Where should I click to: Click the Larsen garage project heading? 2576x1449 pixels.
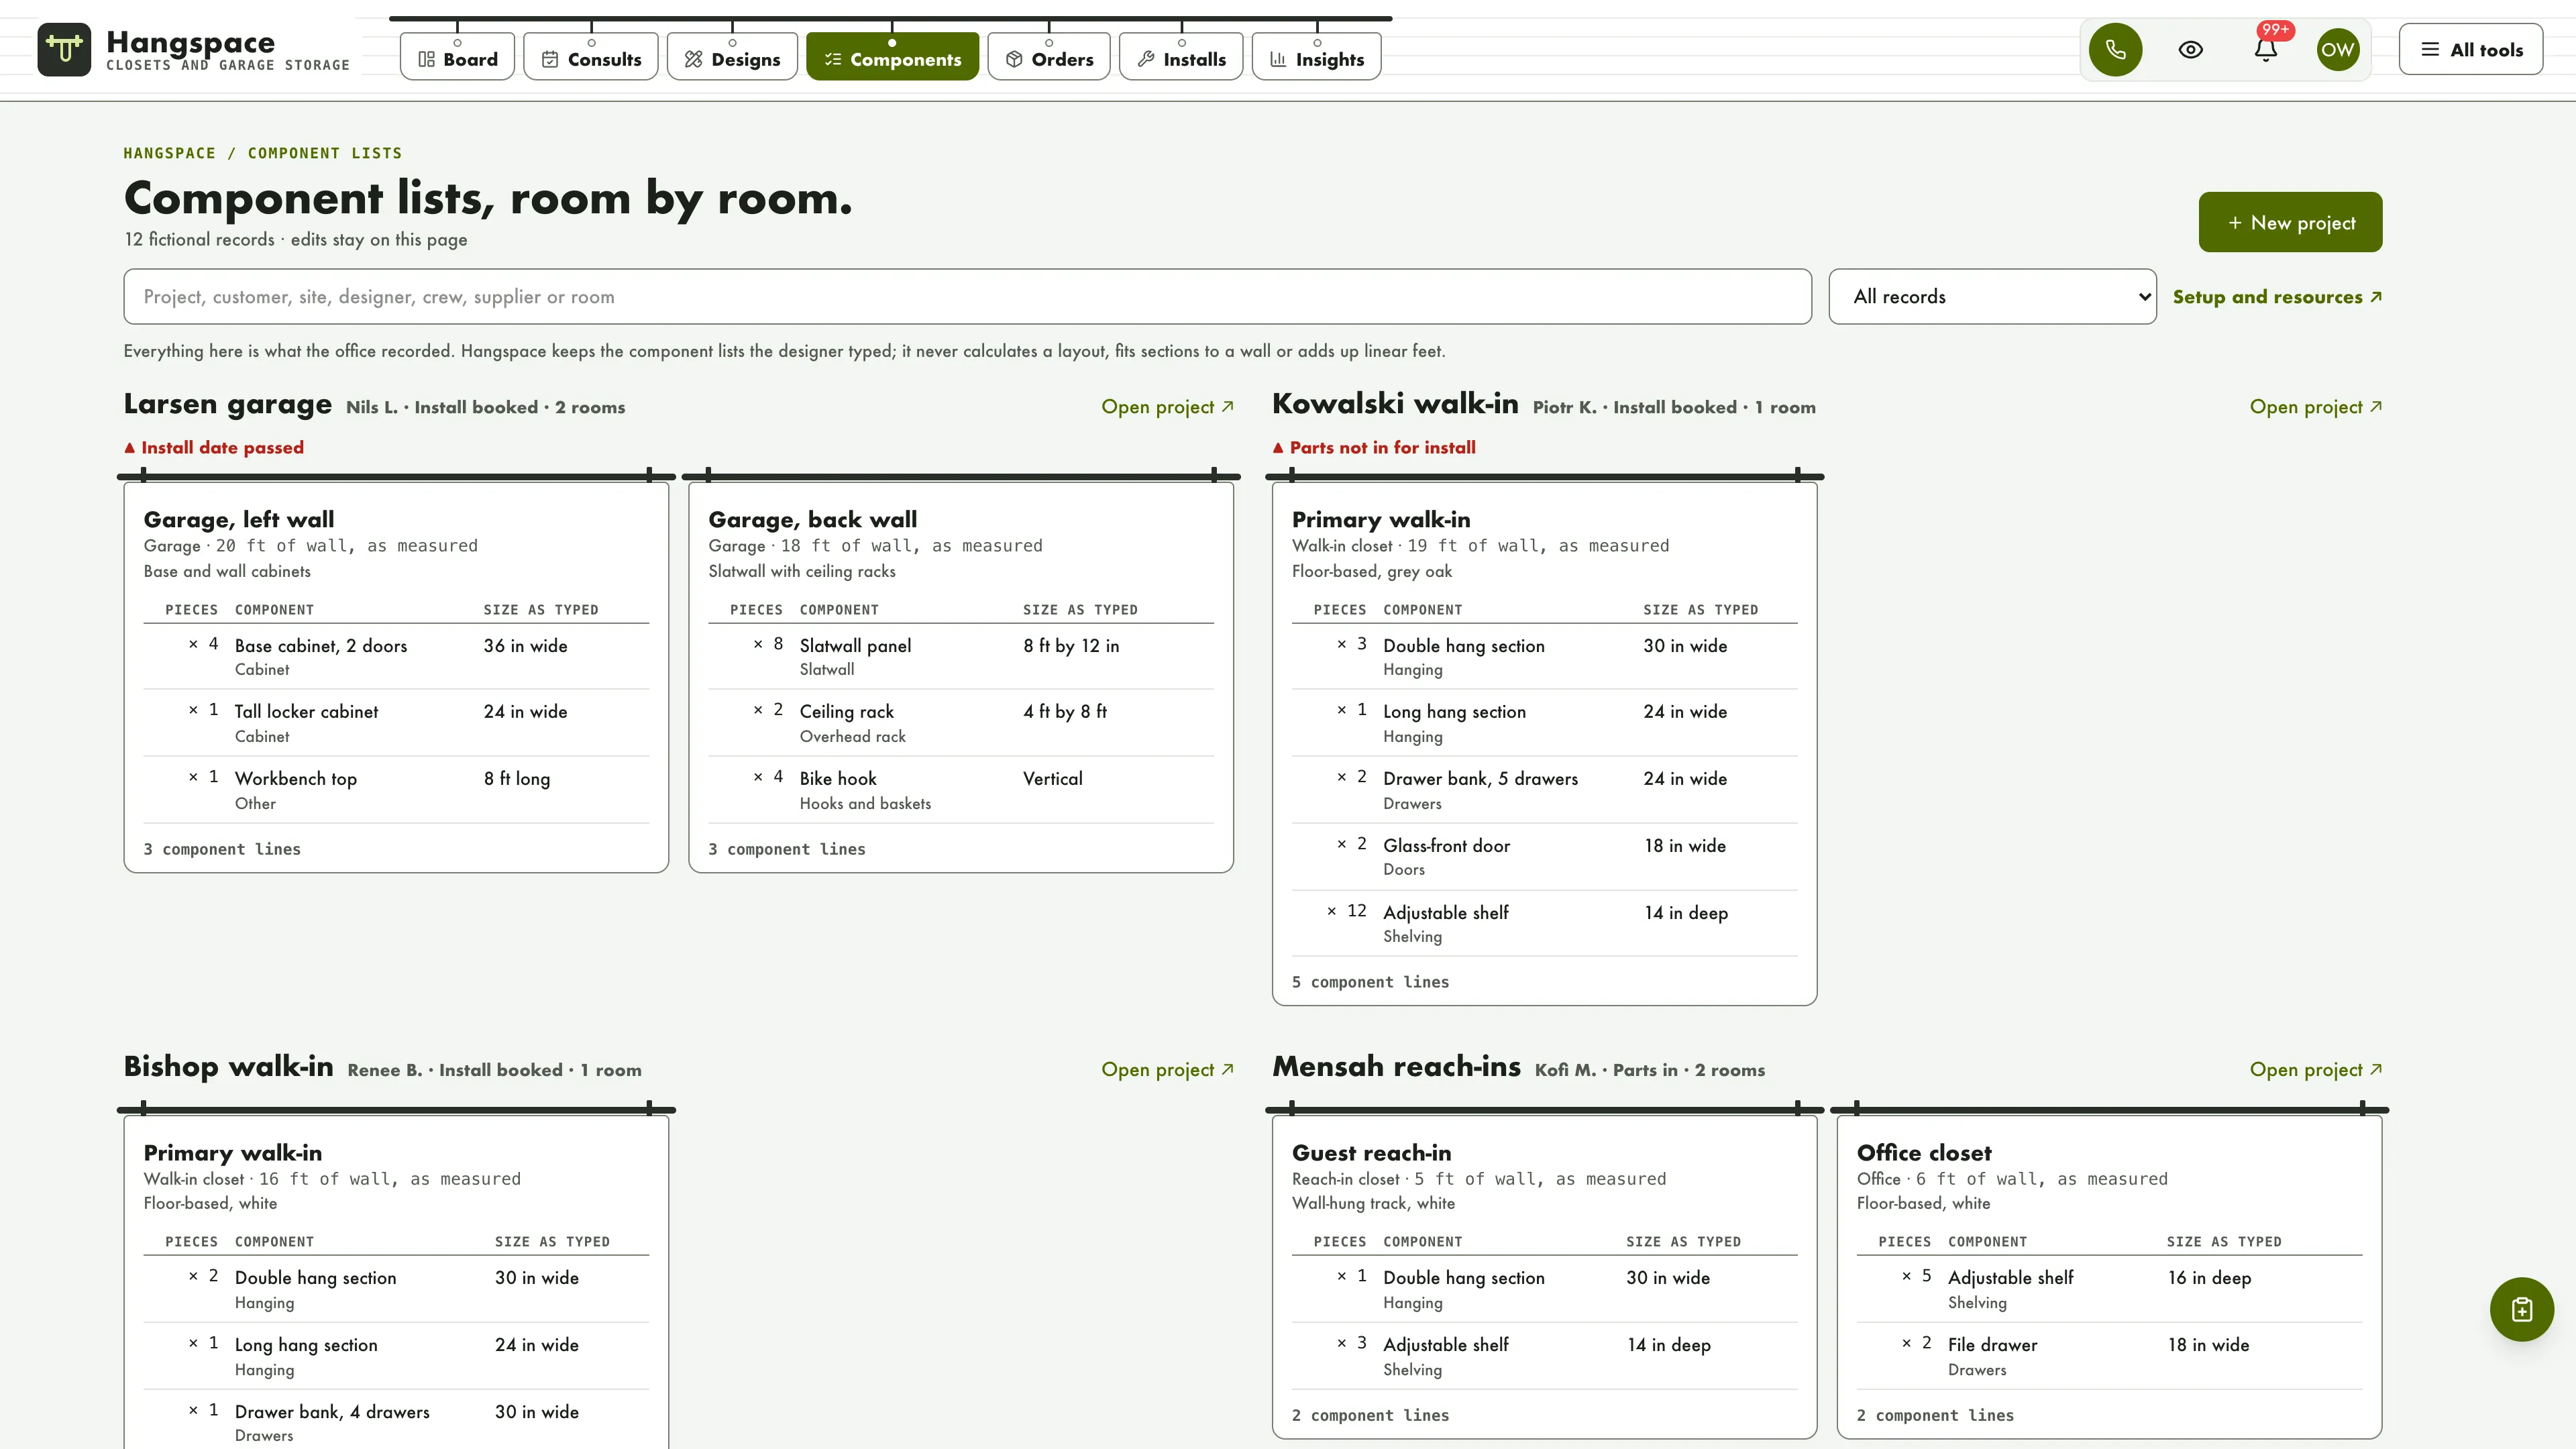click(x=227, y=404)
